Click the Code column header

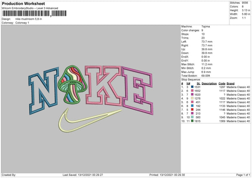point(222,83)
